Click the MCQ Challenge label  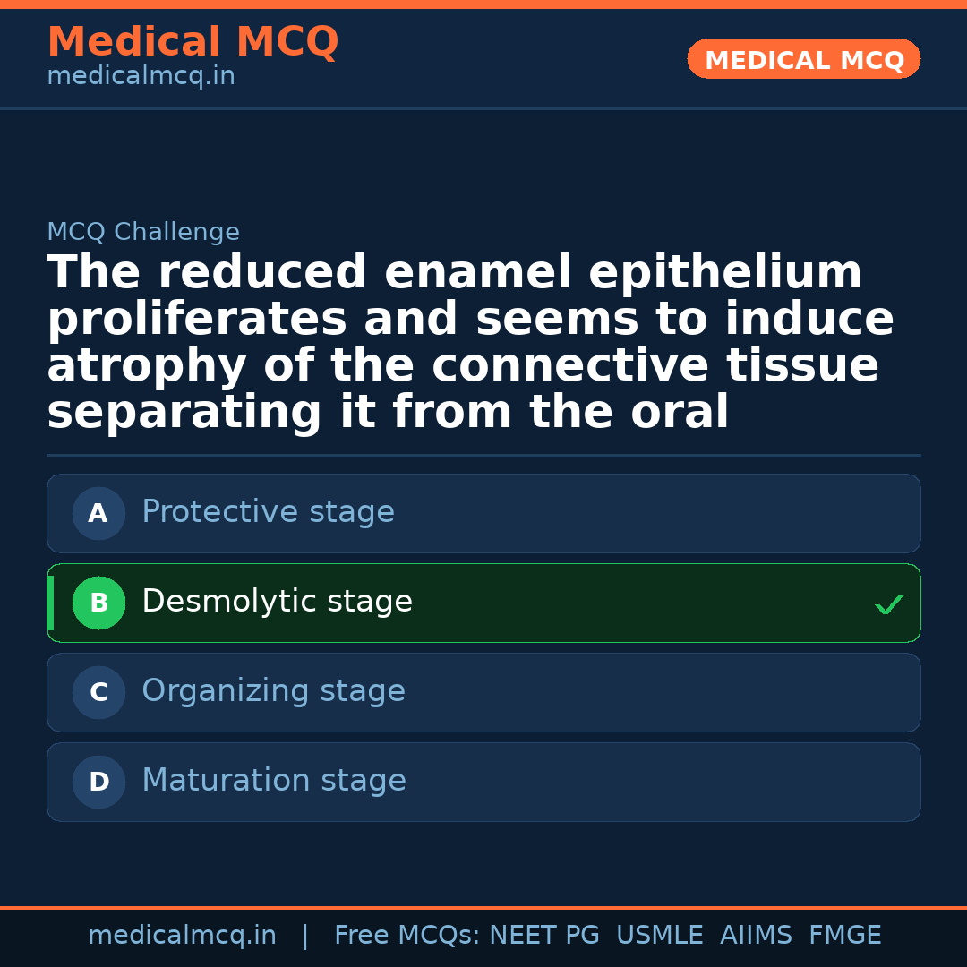(143, 233)
